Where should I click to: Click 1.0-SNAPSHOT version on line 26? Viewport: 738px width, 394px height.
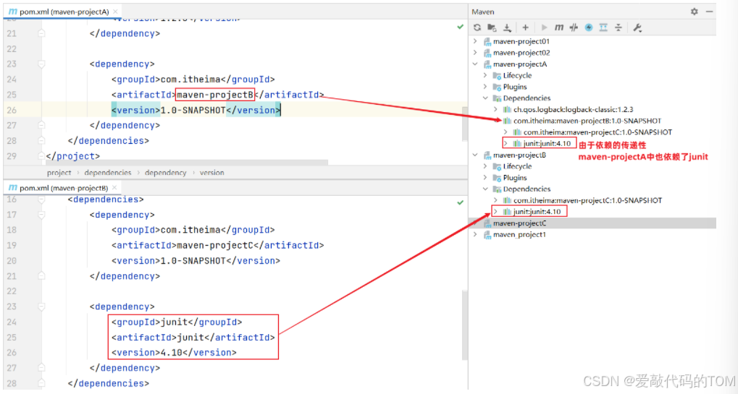tap(193, 110)
